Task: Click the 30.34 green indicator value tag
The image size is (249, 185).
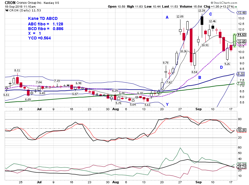Action: [x=242, y=164]
